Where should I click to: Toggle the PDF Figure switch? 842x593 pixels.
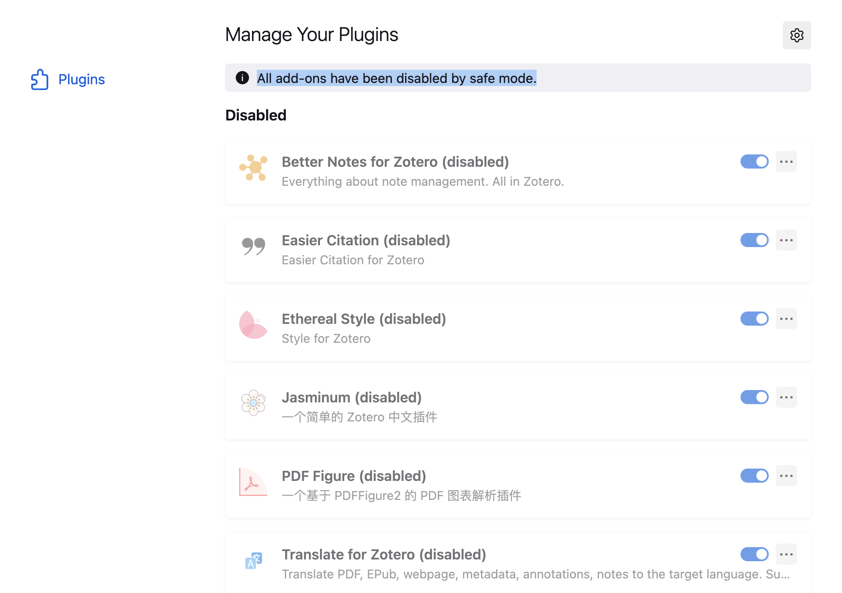(x=754, y=476)
